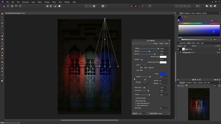The image size is (221, 124).
Task: Click Add to add a new light
Action: [x=141, y=68]
